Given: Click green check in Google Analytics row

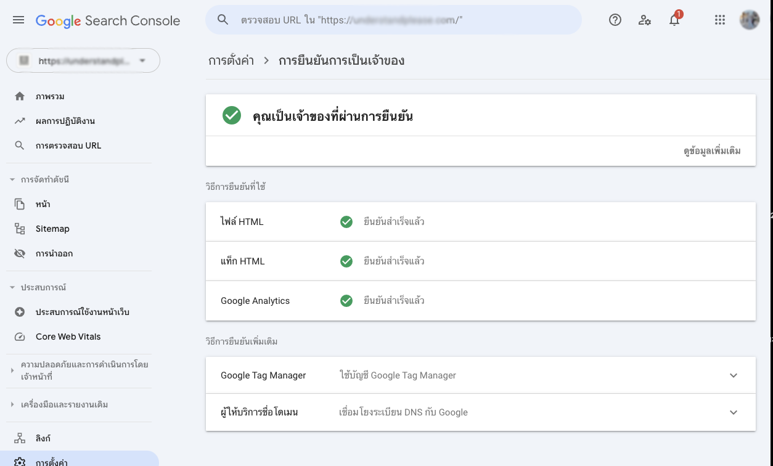Looking at the screenshot, I should tap(346, 301).
